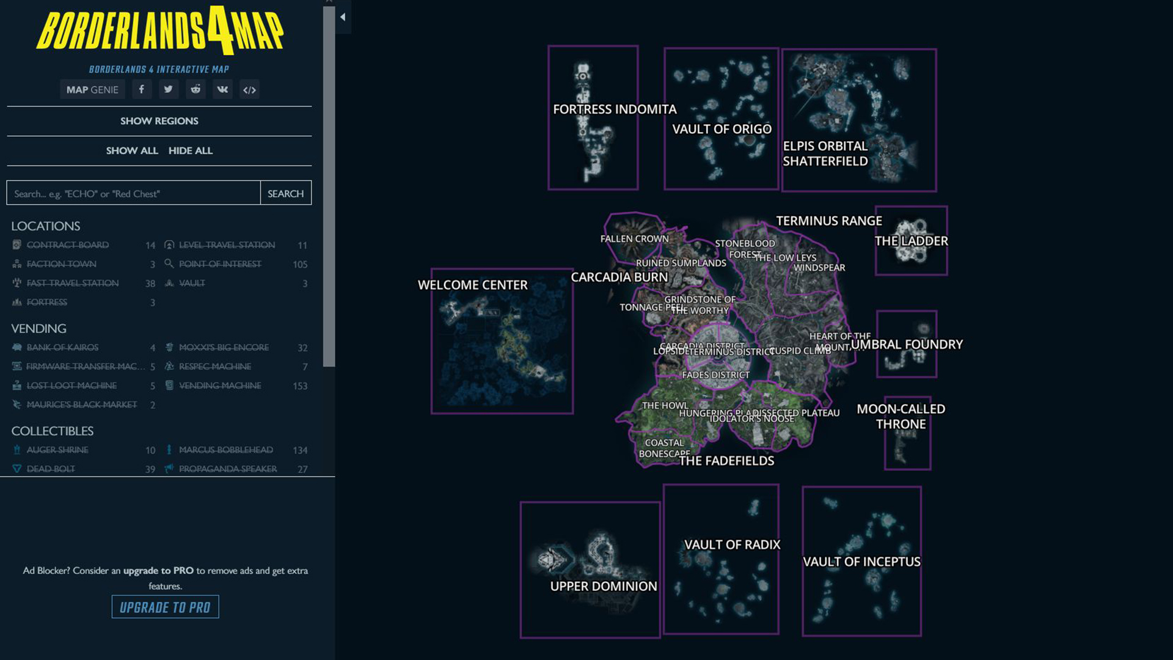
Task: Click Hide All categories
Action: (191, 150)
